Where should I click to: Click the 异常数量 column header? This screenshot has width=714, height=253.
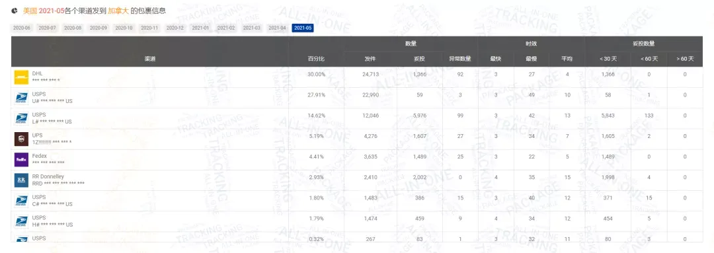(x=460, y=59)
